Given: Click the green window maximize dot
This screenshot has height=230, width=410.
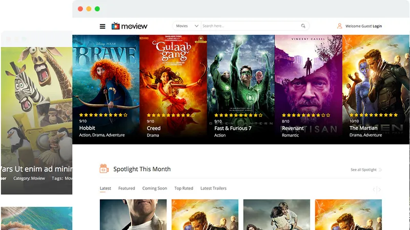Looking at the screenshot, I should pyautogui.click(x=97, y=9).
